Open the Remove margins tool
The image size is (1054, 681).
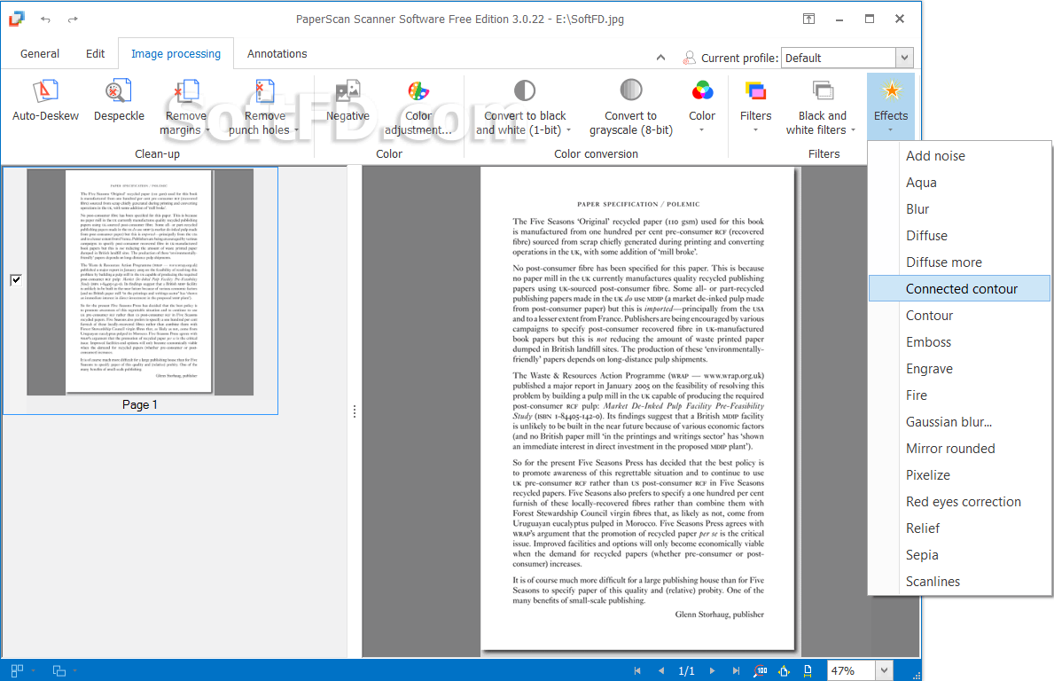pyautogui.click(x=185, y=107)
